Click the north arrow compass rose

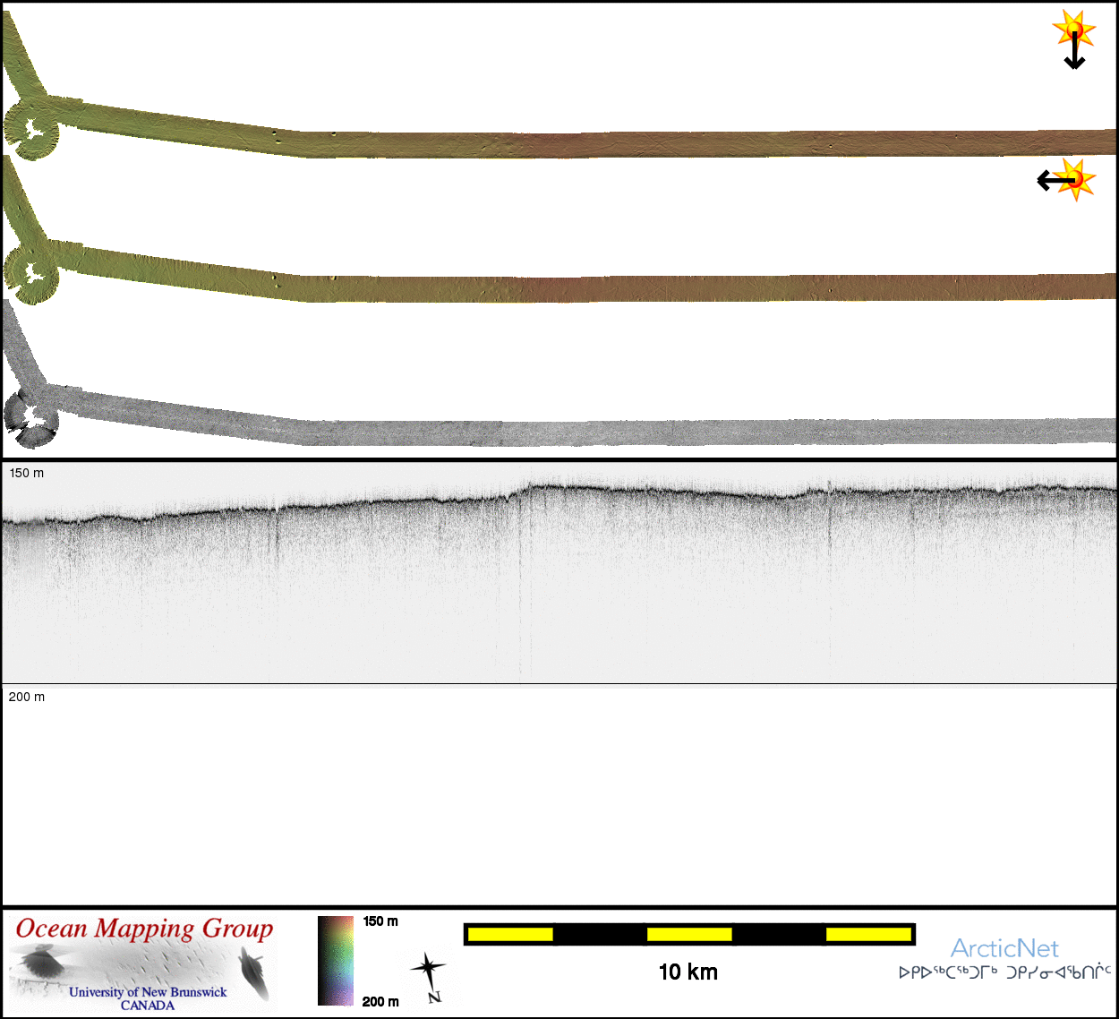click(x=429, y=976)
